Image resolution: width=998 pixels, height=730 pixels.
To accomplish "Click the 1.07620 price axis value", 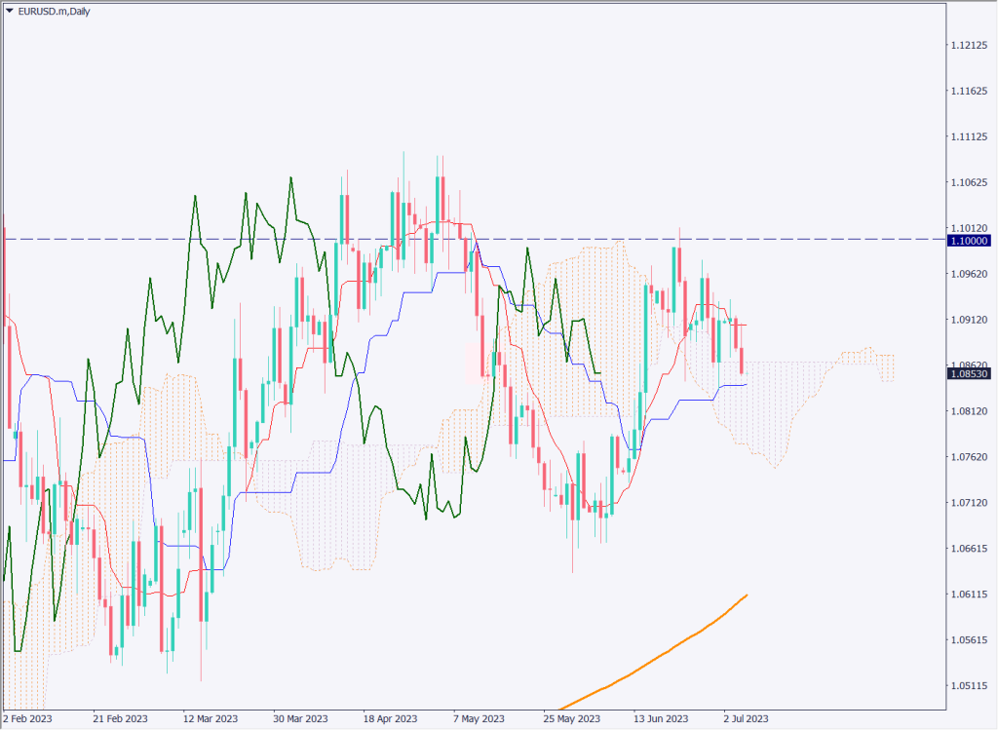I will coord(970,457).
